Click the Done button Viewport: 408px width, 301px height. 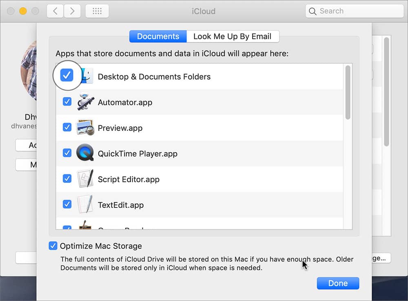(338, 283)
